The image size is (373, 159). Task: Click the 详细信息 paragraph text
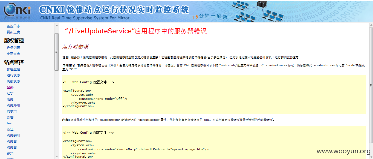[x=214, y=67]
